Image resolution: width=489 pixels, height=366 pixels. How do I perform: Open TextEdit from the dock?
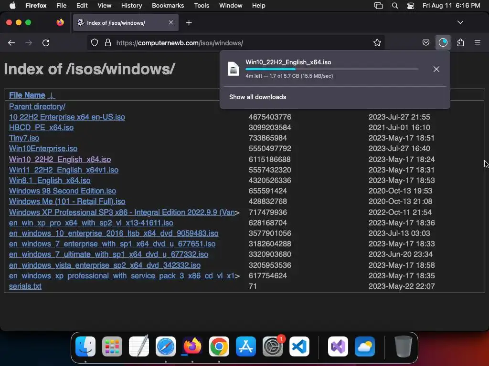coord(139,346)
